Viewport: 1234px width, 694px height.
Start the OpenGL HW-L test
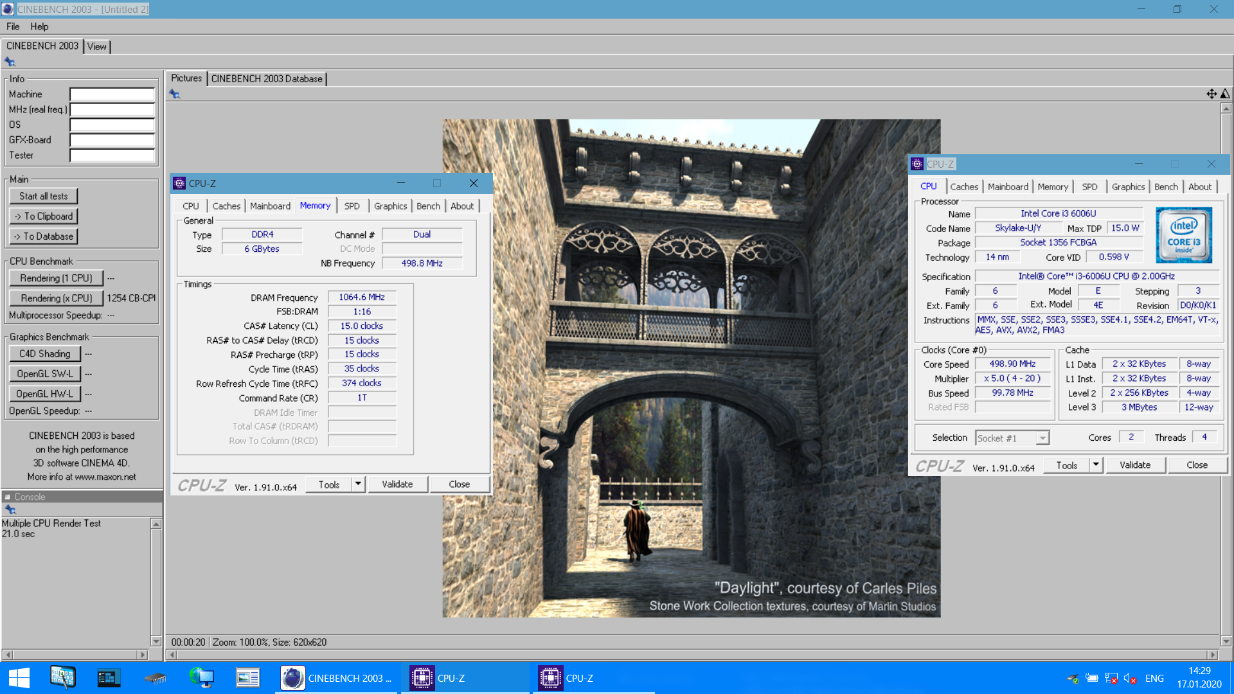(x=45, y=393)
